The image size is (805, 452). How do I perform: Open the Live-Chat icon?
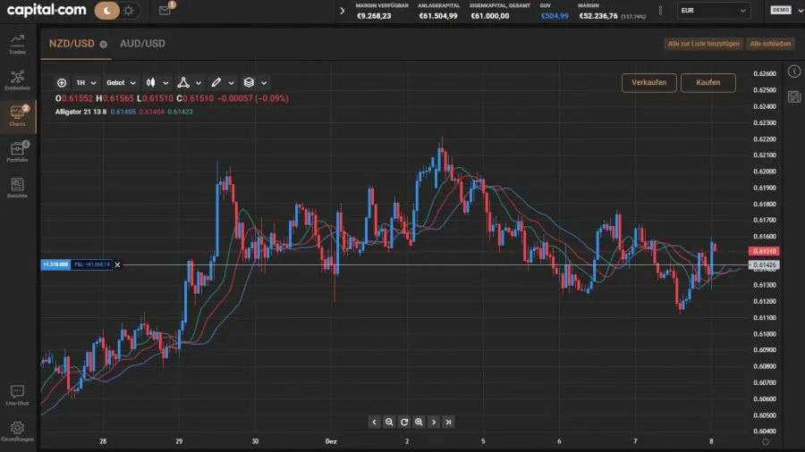[17, 395]
